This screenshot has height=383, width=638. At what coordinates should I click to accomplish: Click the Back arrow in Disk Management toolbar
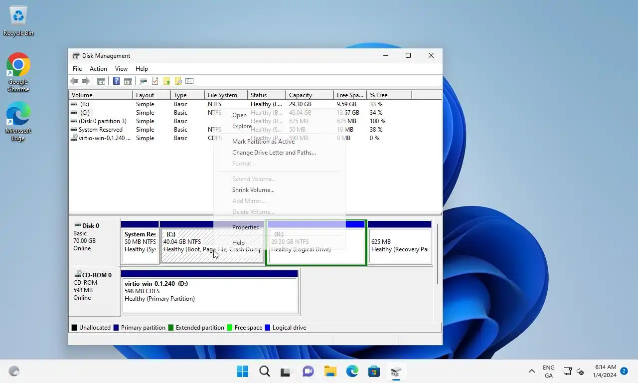(74, 81)
